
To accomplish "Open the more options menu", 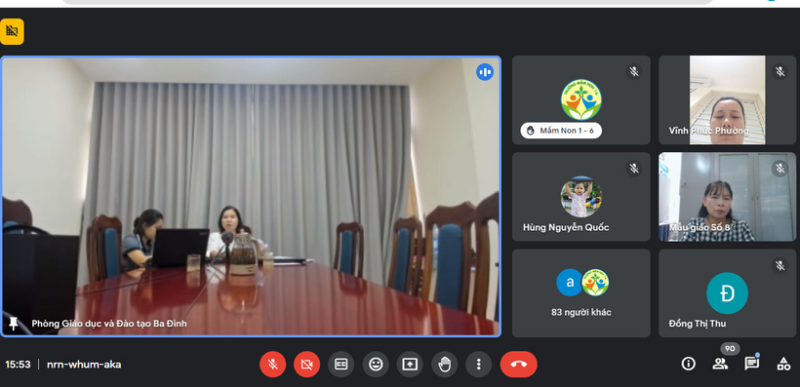I will click(479, 364).
